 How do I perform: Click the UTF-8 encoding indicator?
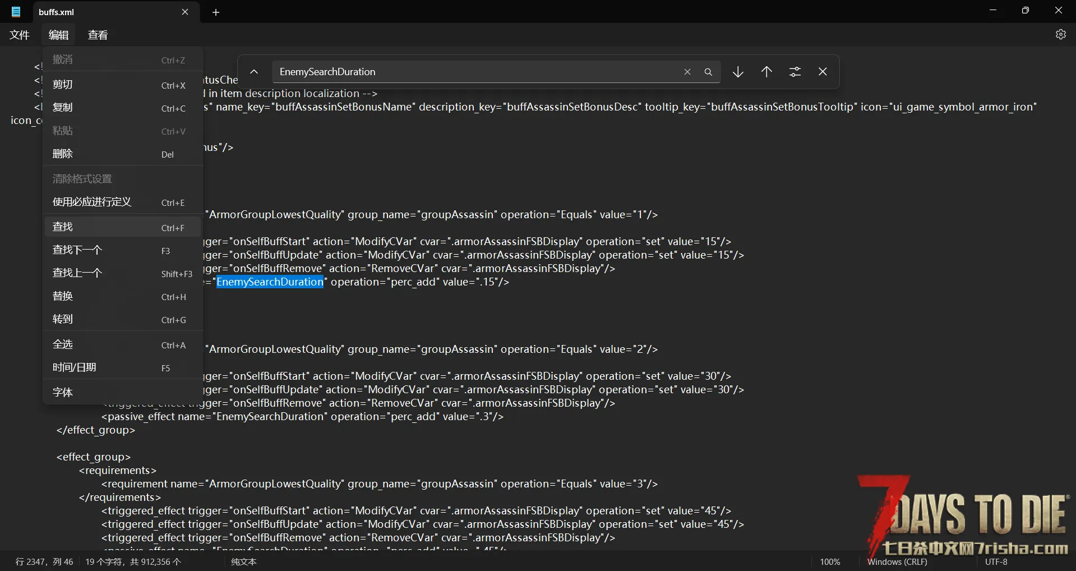point(996,561)
